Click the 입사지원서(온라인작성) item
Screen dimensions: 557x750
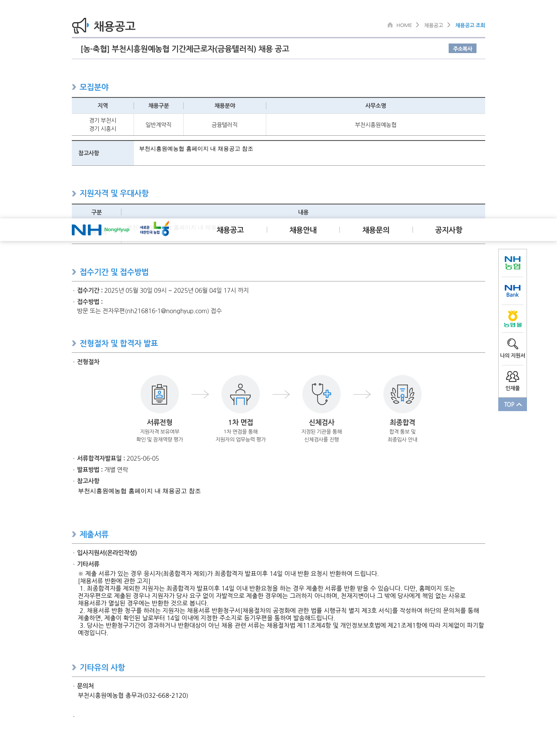(x=107, y=553)
